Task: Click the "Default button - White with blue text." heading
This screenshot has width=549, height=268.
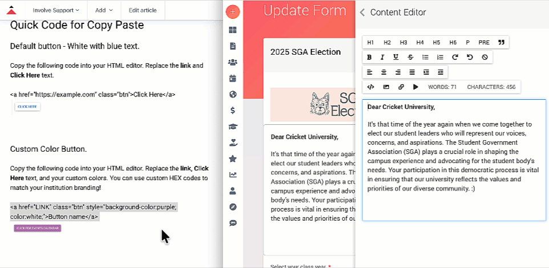Action: pyautogui.click(x=75, y=46)
